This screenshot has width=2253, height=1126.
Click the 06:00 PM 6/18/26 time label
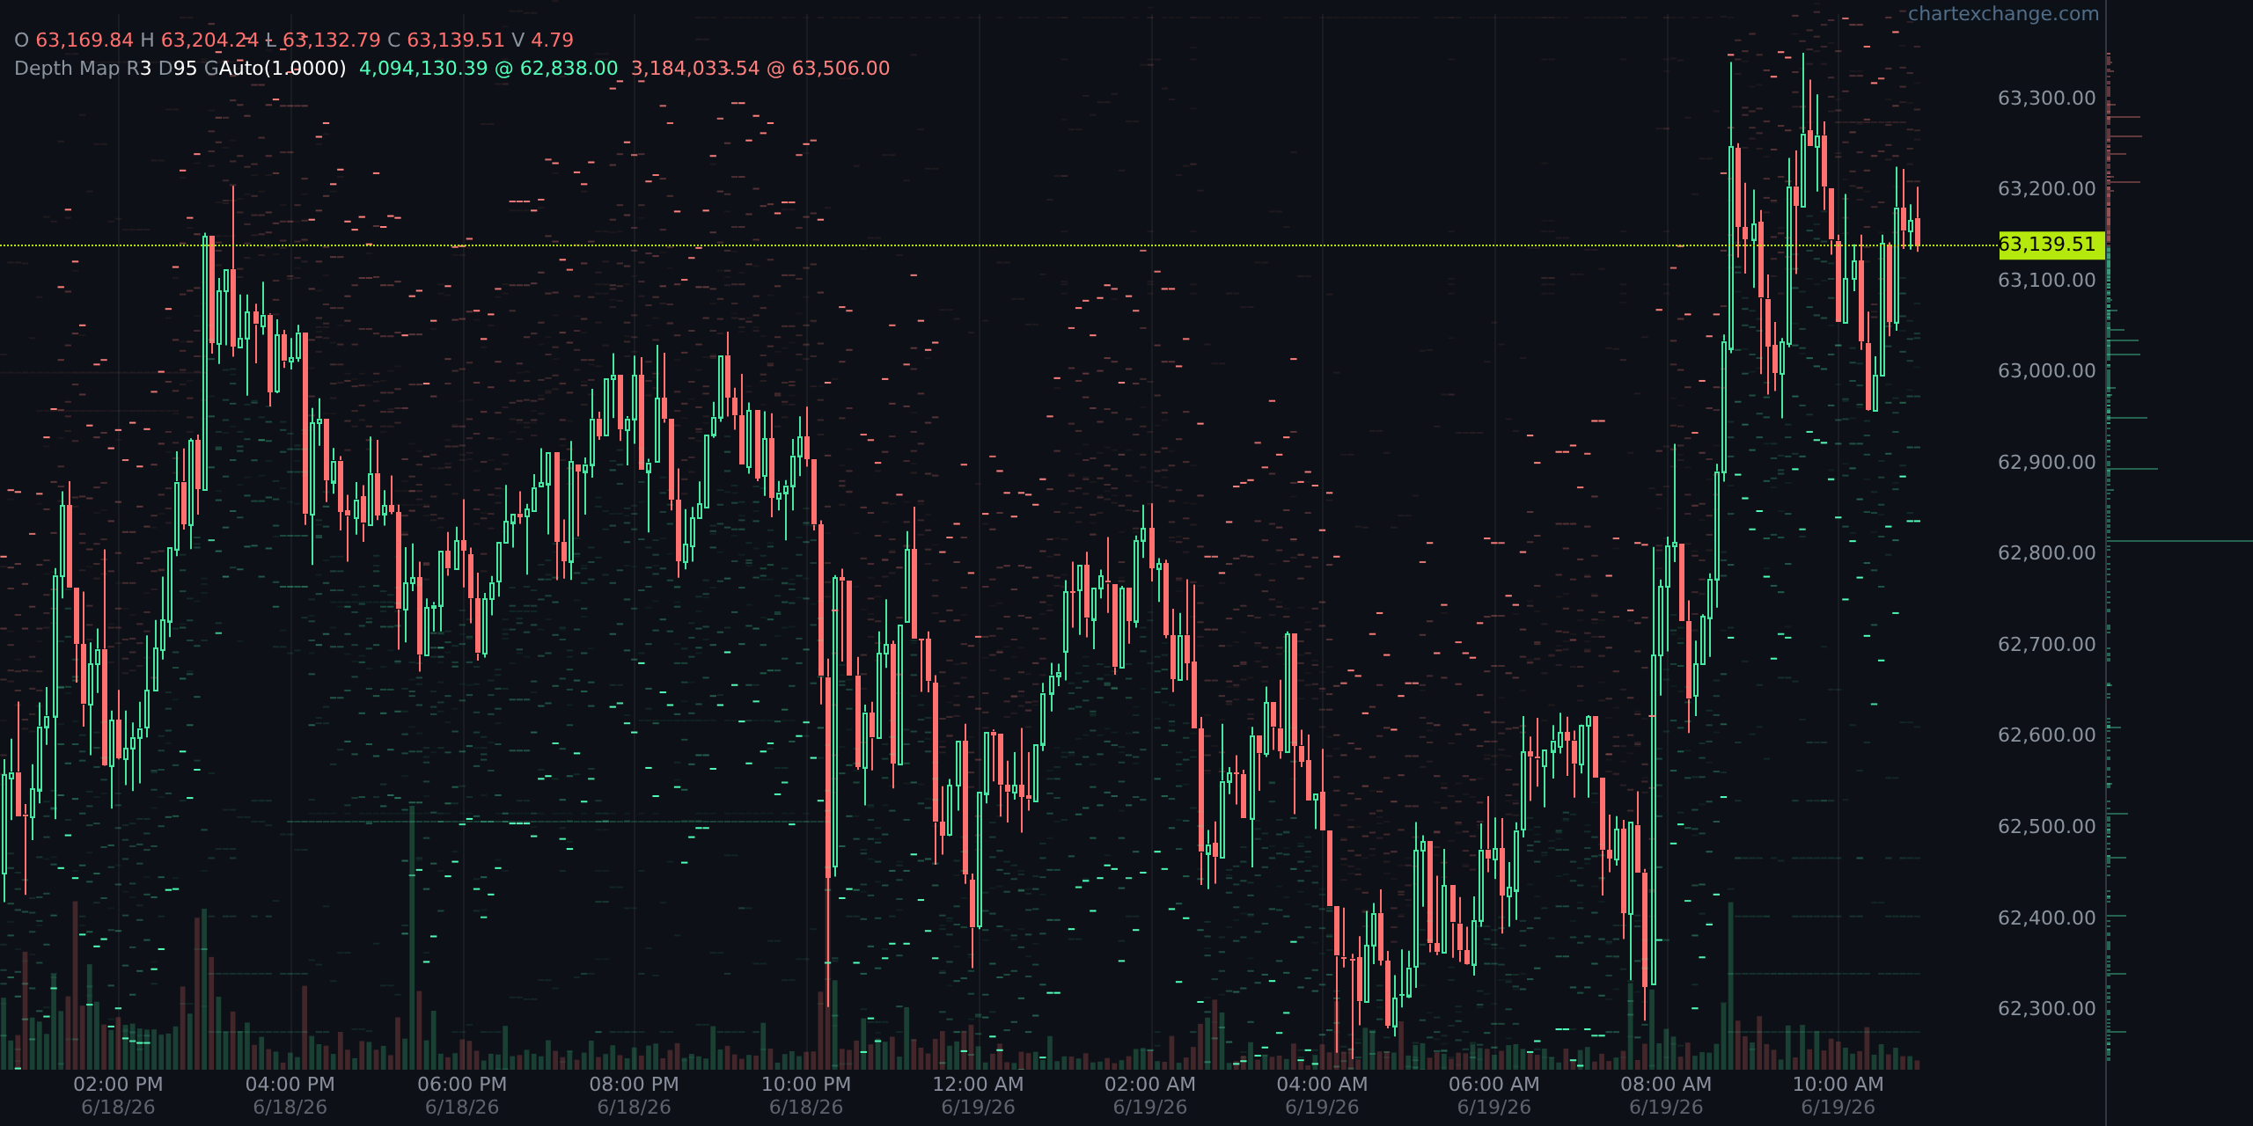click(462, 1095)
